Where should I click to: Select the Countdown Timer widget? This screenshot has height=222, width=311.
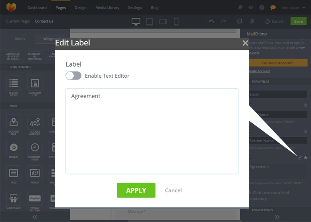coord(35,150)
